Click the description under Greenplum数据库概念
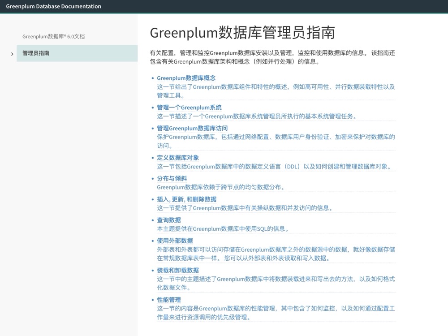448x336 pixels. (x=276, y=87)
